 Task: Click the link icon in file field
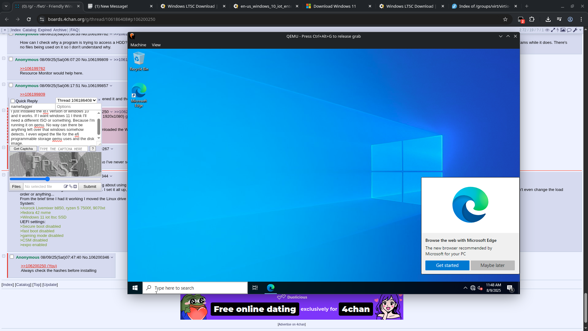(71, 186)
